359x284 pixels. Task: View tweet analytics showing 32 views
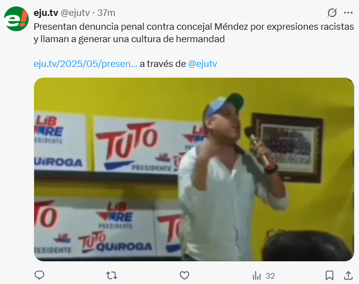point(263,276)
